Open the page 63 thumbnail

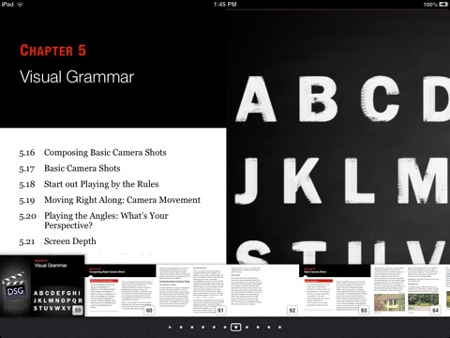335,290
